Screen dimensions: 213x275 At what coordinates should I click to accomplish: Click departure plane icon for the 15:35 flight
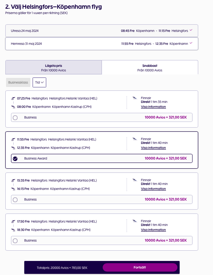pos(13,180)
